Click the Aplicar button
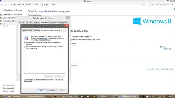Screen dimensions: 175x98 click(x=62, y=91)
